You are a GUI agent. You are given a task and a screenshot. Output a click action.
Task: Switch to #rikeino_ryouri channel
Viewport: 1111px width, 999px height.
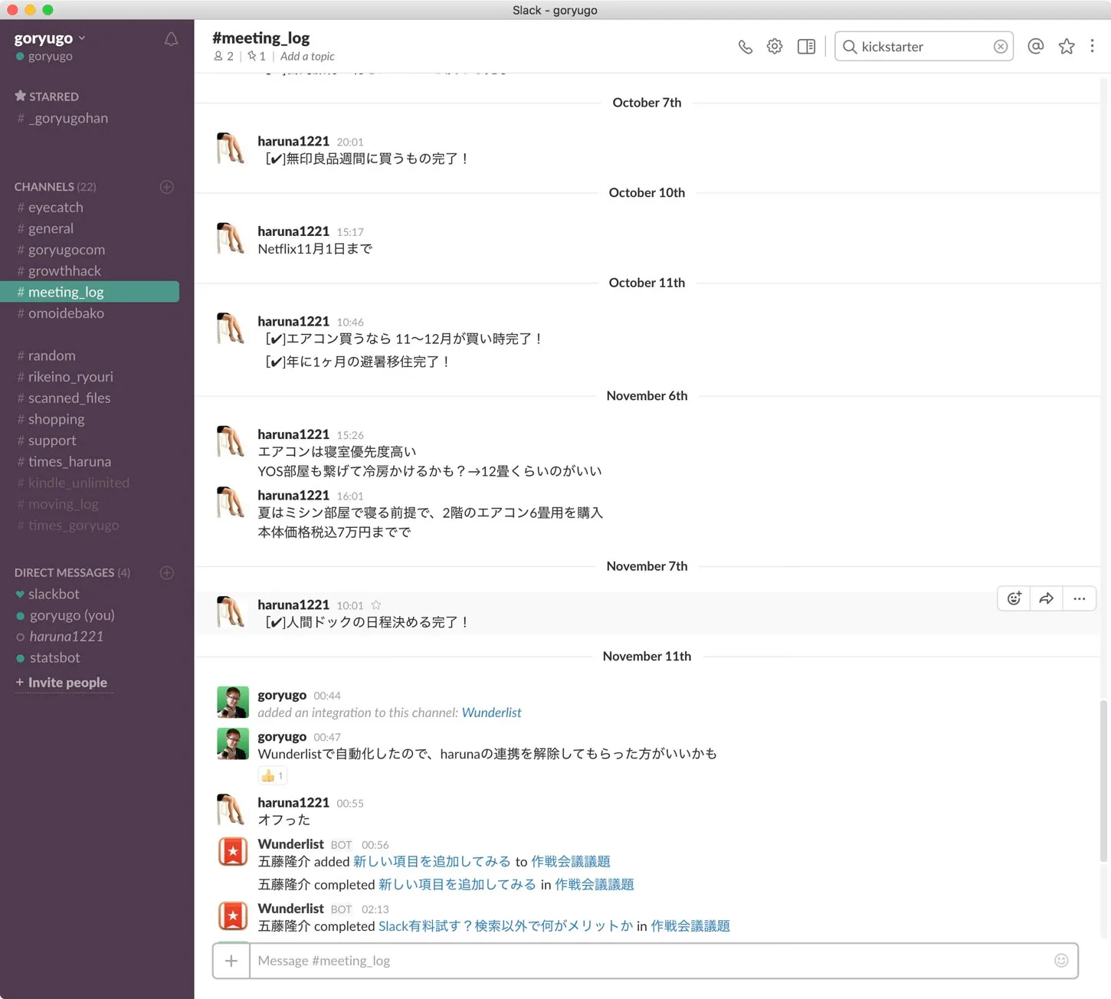click(65, 377)
